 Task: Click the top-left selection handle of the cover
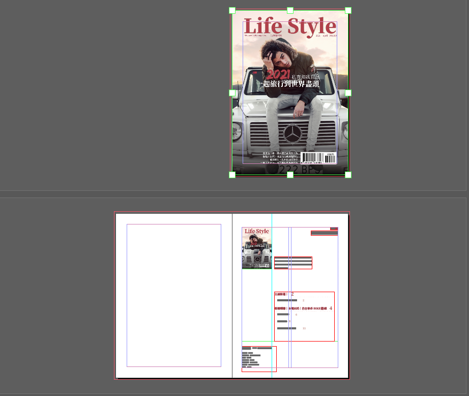point(232,11)
